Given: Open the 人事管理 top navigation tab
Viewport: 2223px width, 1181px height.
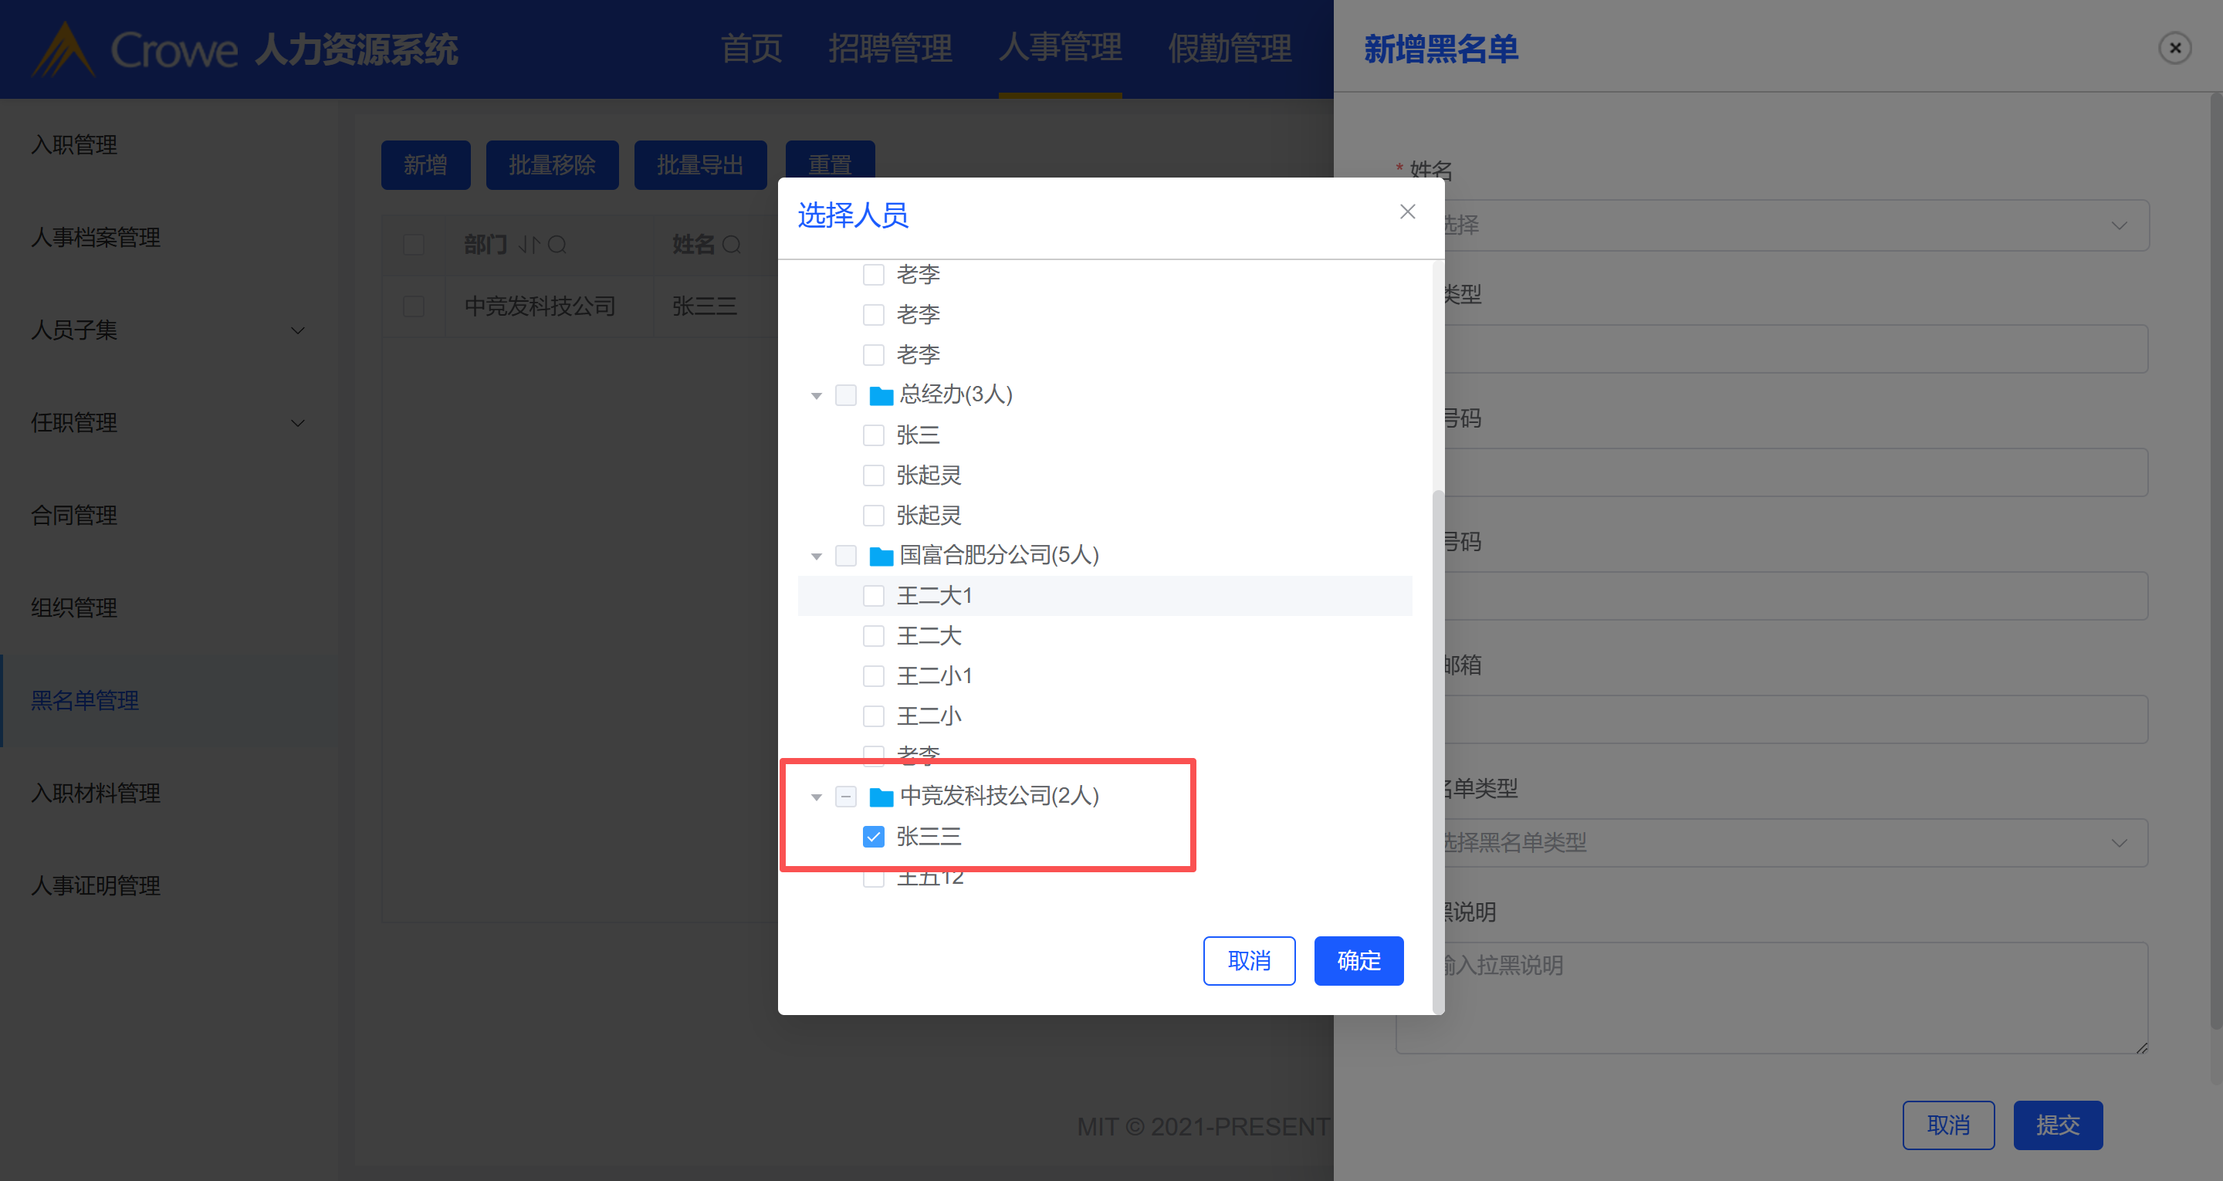Looking at the screenshot, I should coord(1060,49).
